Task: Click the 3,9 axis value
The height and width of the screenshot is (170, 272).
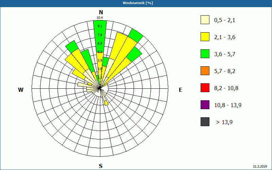Action: tap(100, 61)
